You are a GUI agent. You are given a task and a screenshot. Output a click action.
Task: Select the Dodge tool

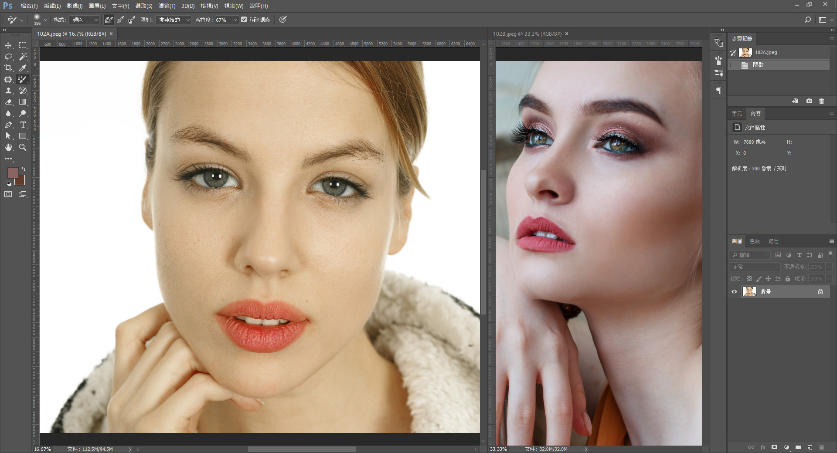pyautogui.click(x=23, y=113)
